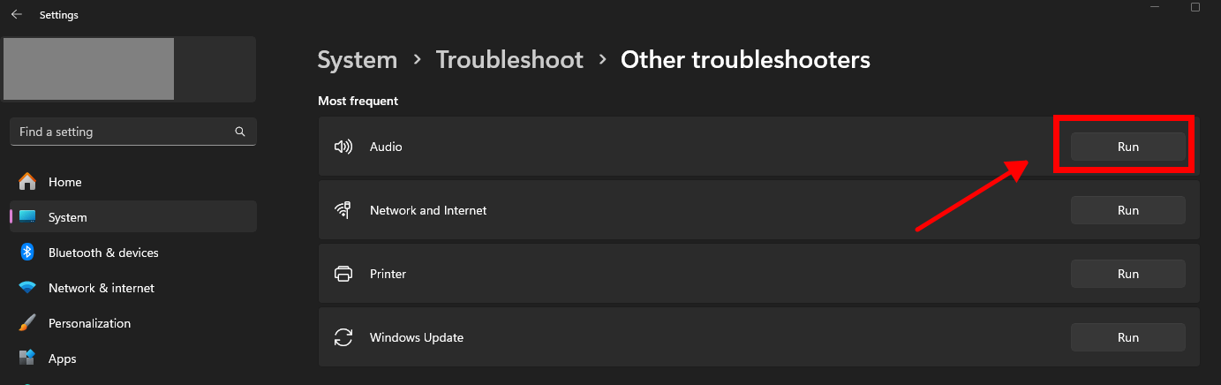Screen dimensions: 1221x385
Task: Run the Windows Update troubleshooter
Action: point(1127,337)
